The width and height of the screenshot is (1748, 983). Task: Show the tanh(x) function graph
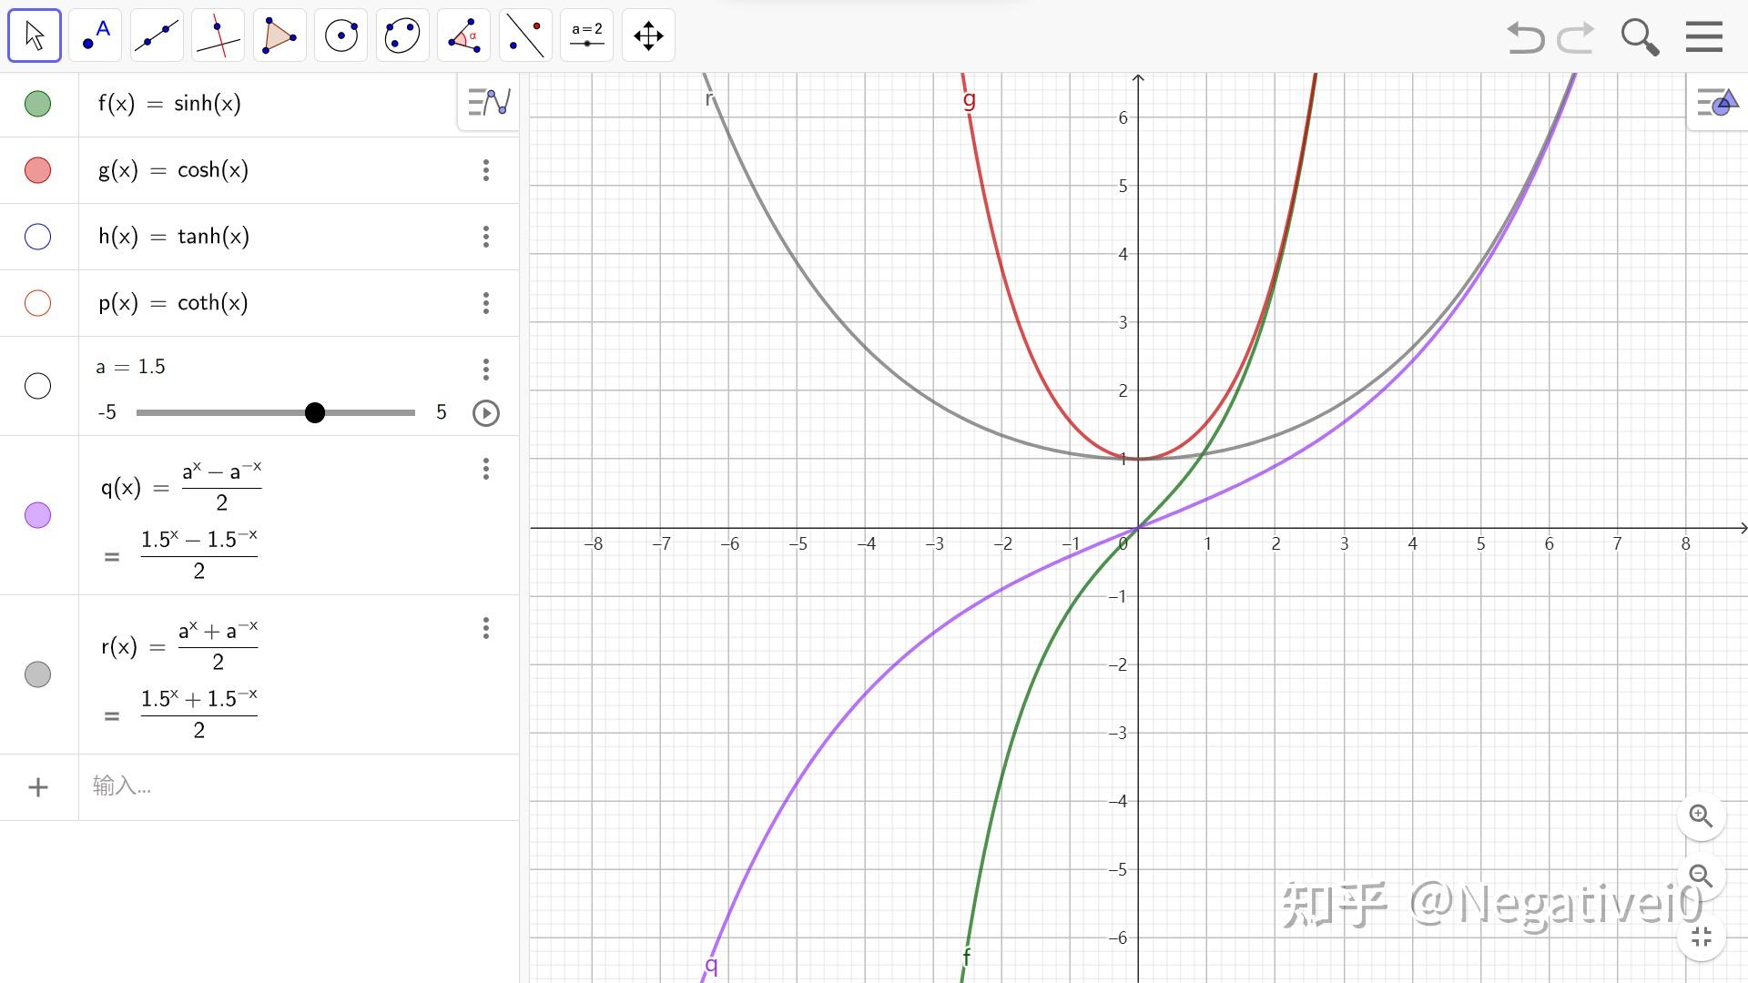point(37,237)
